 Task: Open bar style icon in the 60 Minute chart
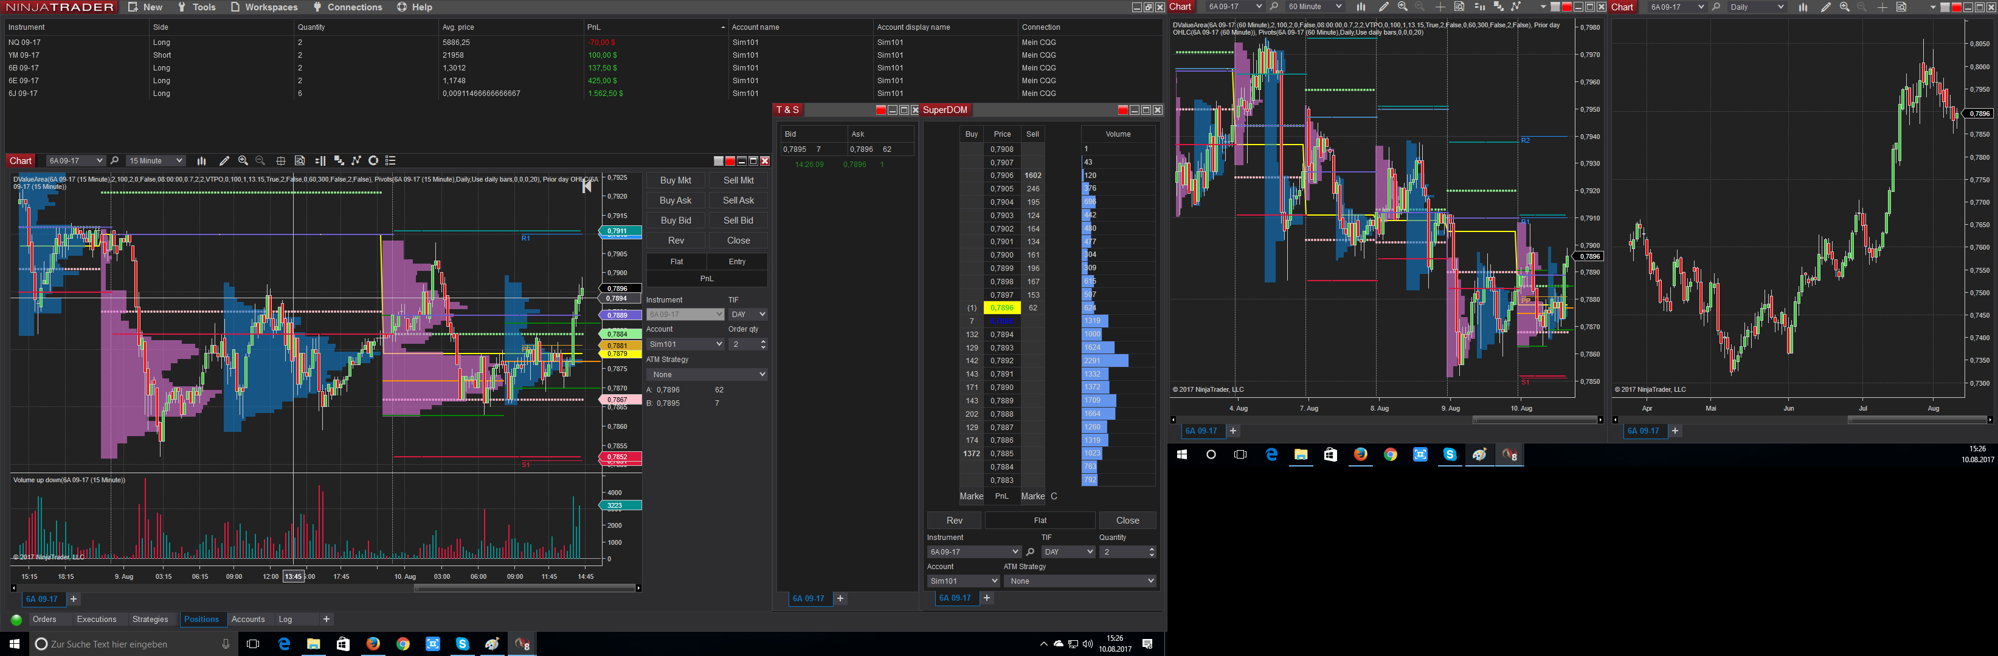coord(1361,7)
